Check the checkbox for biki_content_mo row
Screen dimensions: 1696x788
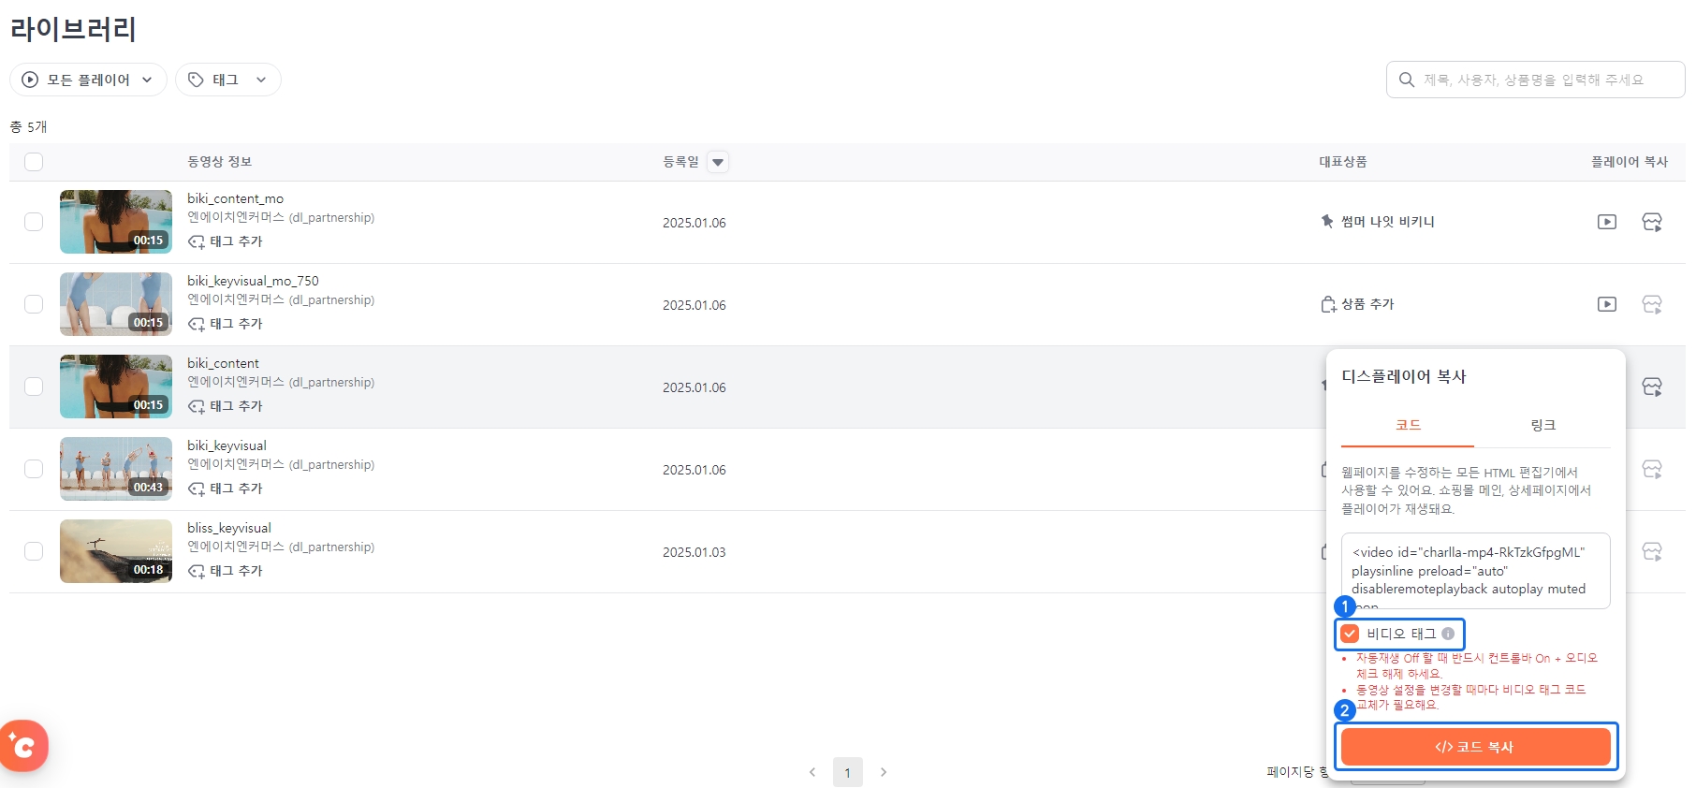tap(34, 222)
